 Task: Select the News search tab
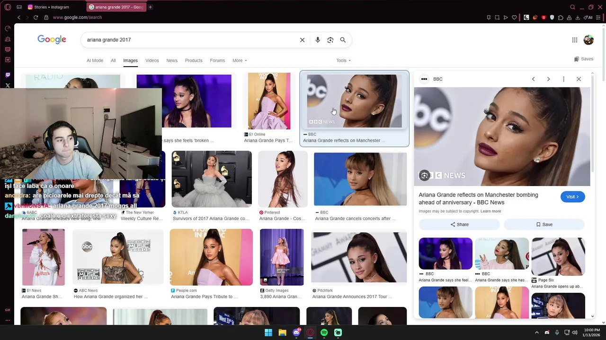172,60
